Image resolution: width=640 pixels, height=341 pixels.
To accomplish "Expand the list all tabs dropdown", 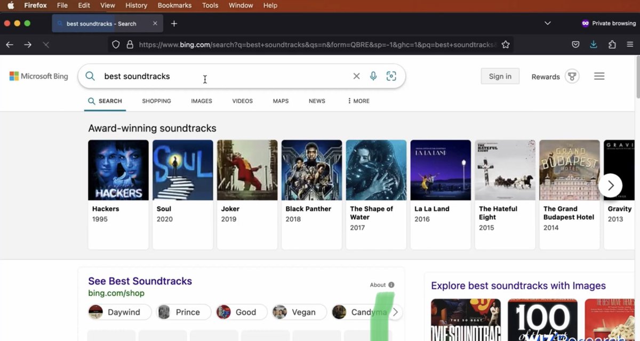I will (x=547, y=23).
